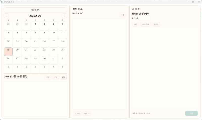The width and height of the screenshot is (202, 120).
Task: Click 수정 in the 이전 기록 panel
Action: (x=123, y=15)
